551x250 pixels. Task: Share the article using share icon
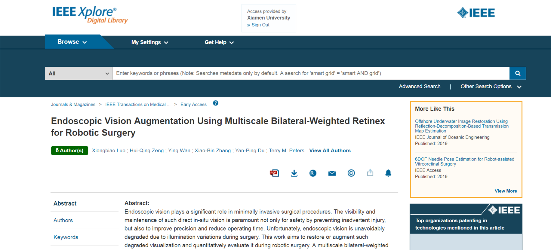click(370, 173)
